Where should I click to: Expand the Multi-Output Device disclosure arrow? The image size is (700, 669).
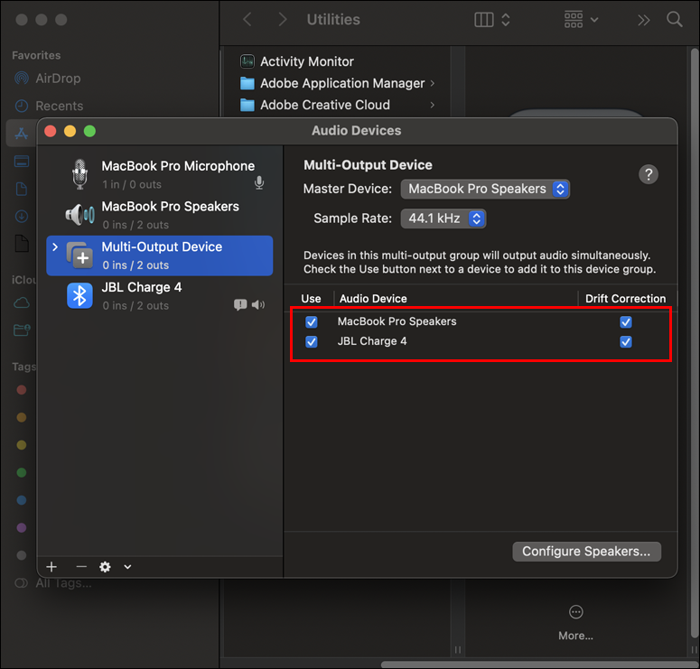click(x=55, y=247)
